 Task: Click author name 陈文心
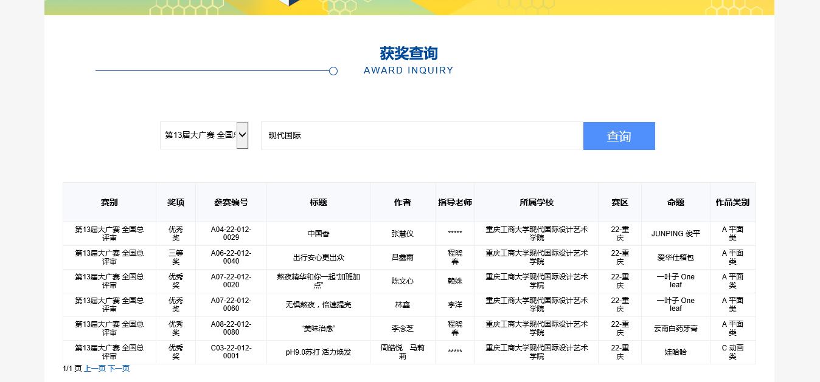(x=402, y=281)
